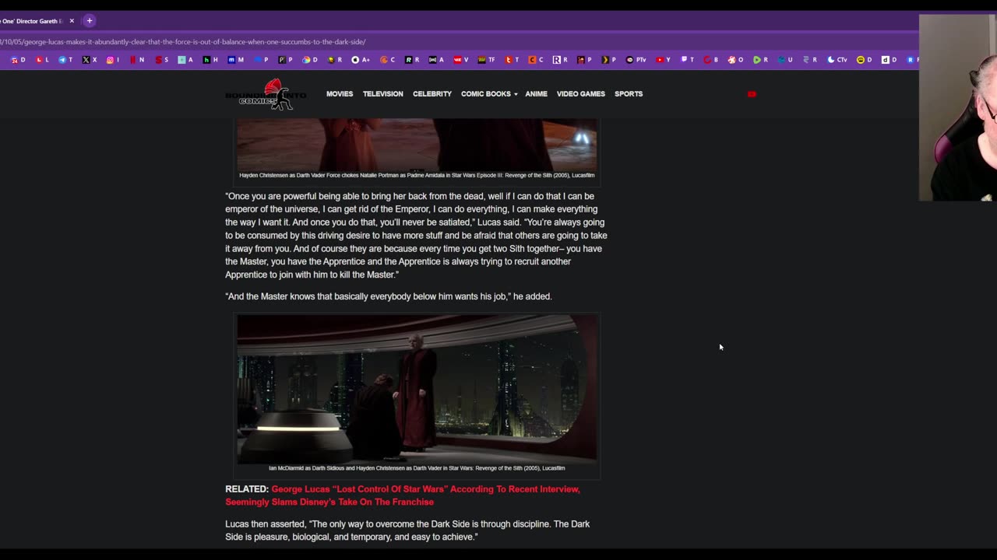
Task: Open a new browser tab
Action: (x=89, y=20)
